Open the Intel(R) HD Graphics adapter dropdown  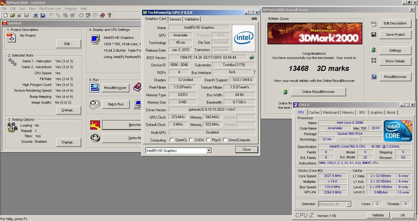pyautogui.click(x=209, y=150)
